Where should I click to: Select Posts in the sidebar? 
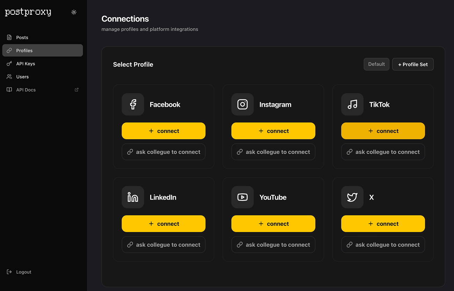click(22, 37)
